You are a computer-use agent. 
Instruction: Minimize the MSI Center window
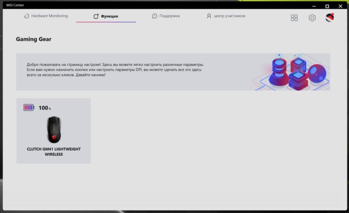pos(314,6)
